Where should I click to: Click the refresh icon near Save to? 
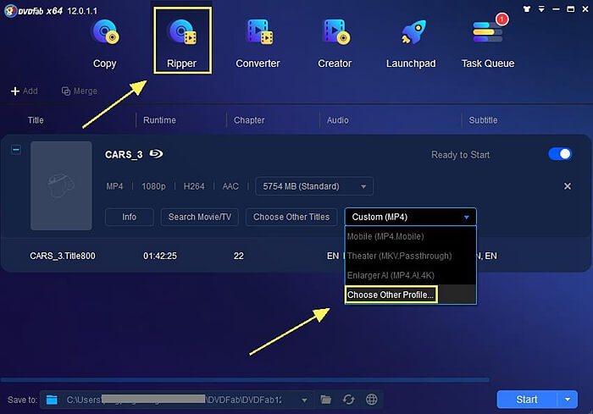(349, 400)
